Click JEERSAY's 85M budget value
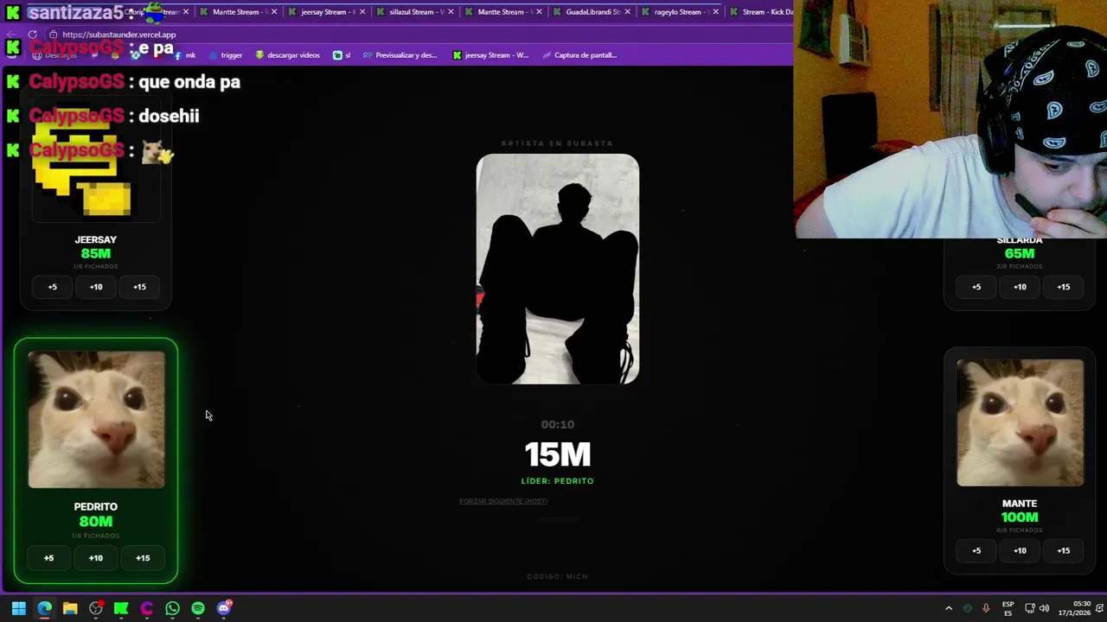1107x622 pixels. (96, 254)
